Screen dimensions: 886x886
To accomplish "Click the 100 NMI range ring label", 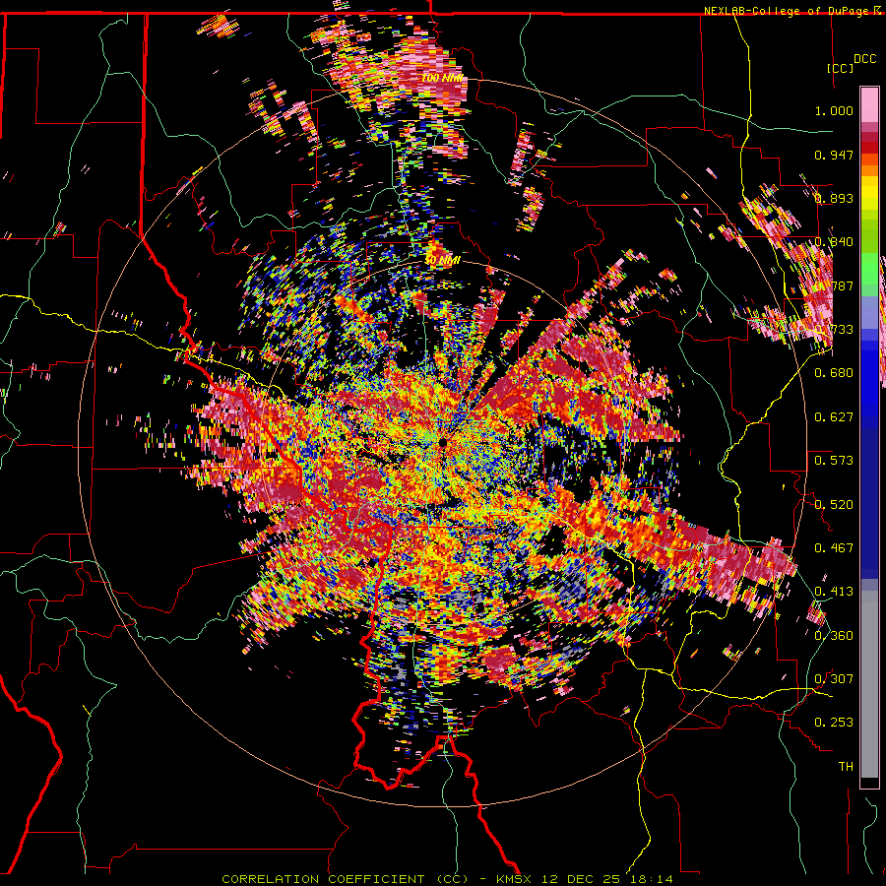I will point(442,78).
